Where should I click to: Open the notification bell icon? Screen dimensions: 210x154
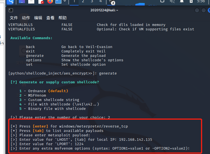pyautogui.click(x=182, y=1)
